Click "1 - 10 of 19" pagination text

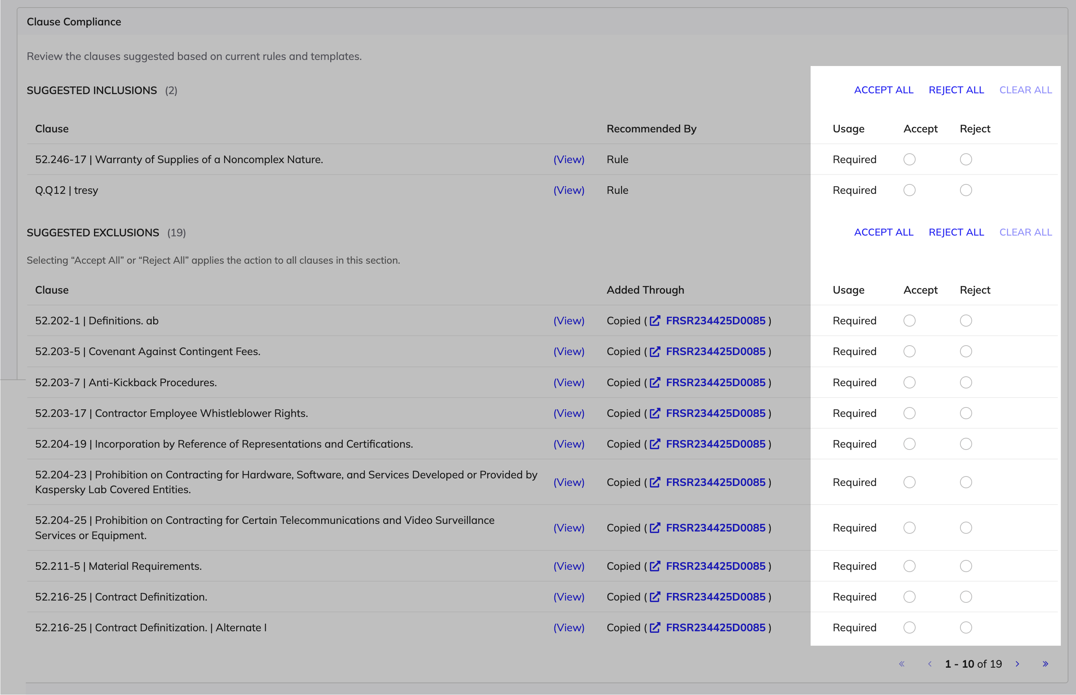pyautogui.click(x=973, y=664)
